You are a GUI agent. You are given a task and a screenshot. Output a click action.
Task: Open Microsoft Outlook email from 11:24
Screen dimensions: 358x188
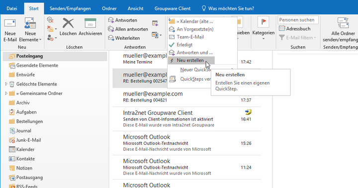(x=186, y=167)
